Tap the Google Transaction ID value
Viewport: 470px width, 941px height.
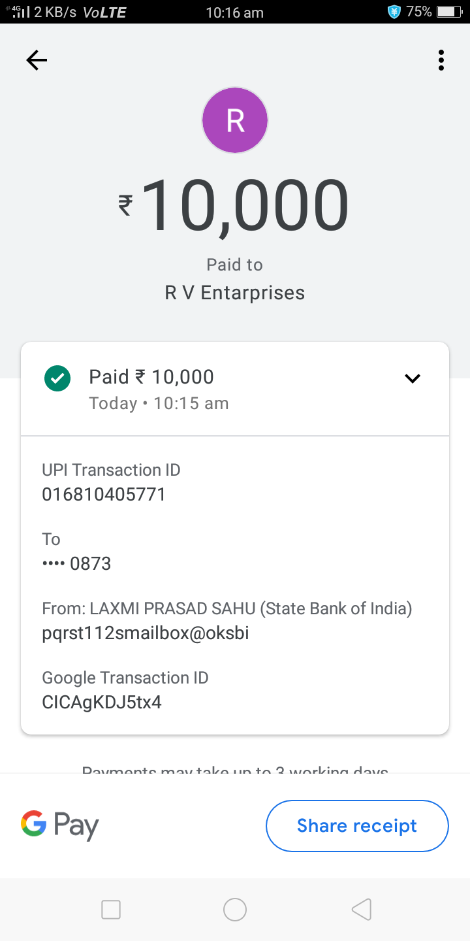(x=102, y=702)
